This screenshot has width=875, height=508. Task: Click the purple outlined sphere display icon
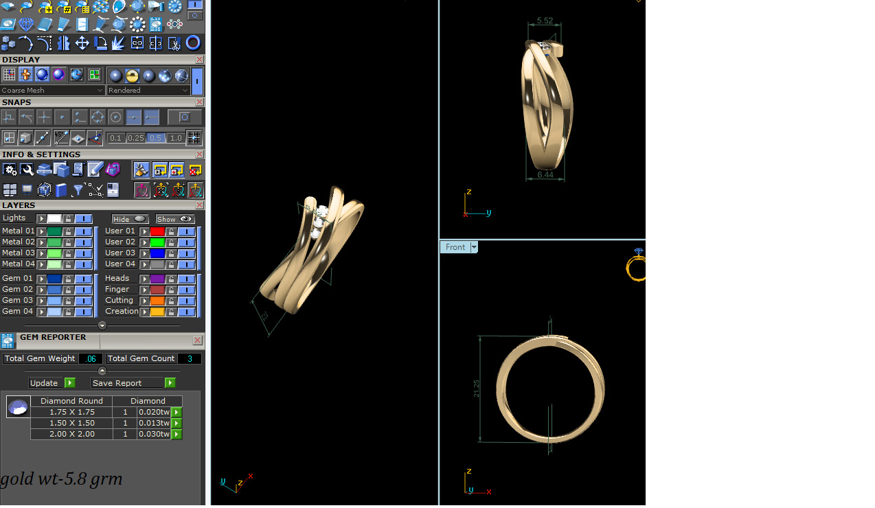click(x=58, y=75)
